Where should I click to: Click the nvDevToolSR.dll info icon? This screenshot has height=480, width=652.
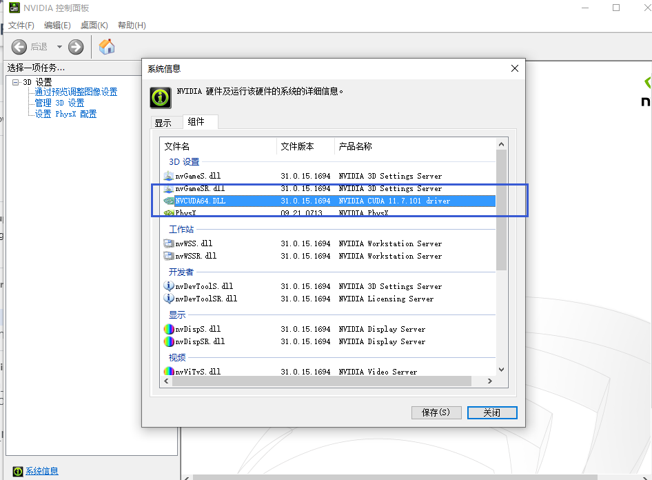[x=168, y=299]
